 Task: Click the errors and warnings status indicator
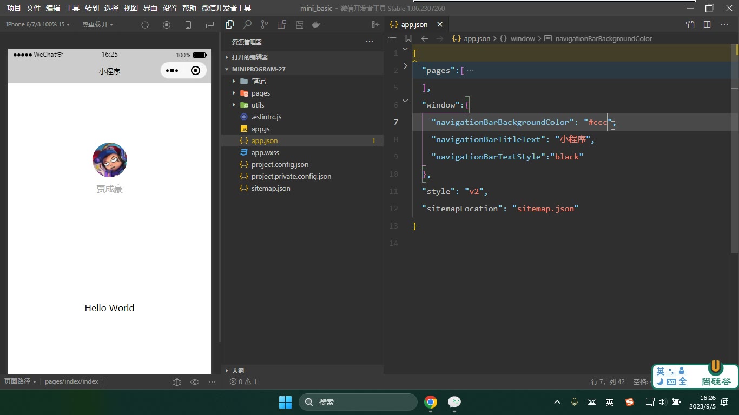click(243, 381)
